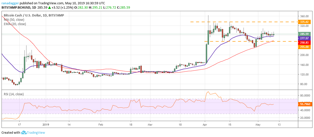Click the RSI 80.0000 axis tick
The image size is (314, 137).
305,95
